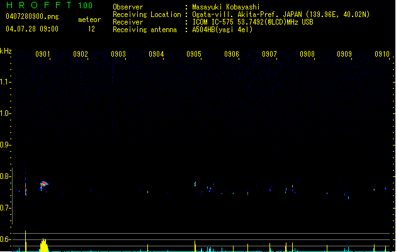This screenshot has height=252, width=396.
Task: Click the 0907 time marker
Action: point(269,54)
